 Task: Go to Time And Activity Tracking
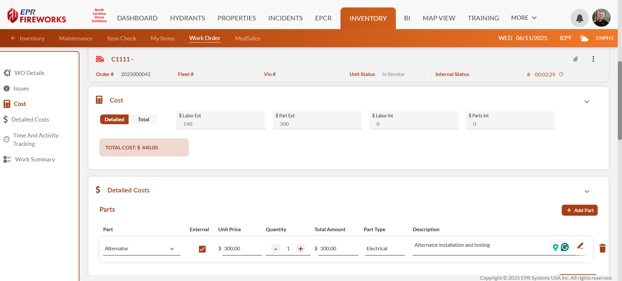[x=36, y=139]
